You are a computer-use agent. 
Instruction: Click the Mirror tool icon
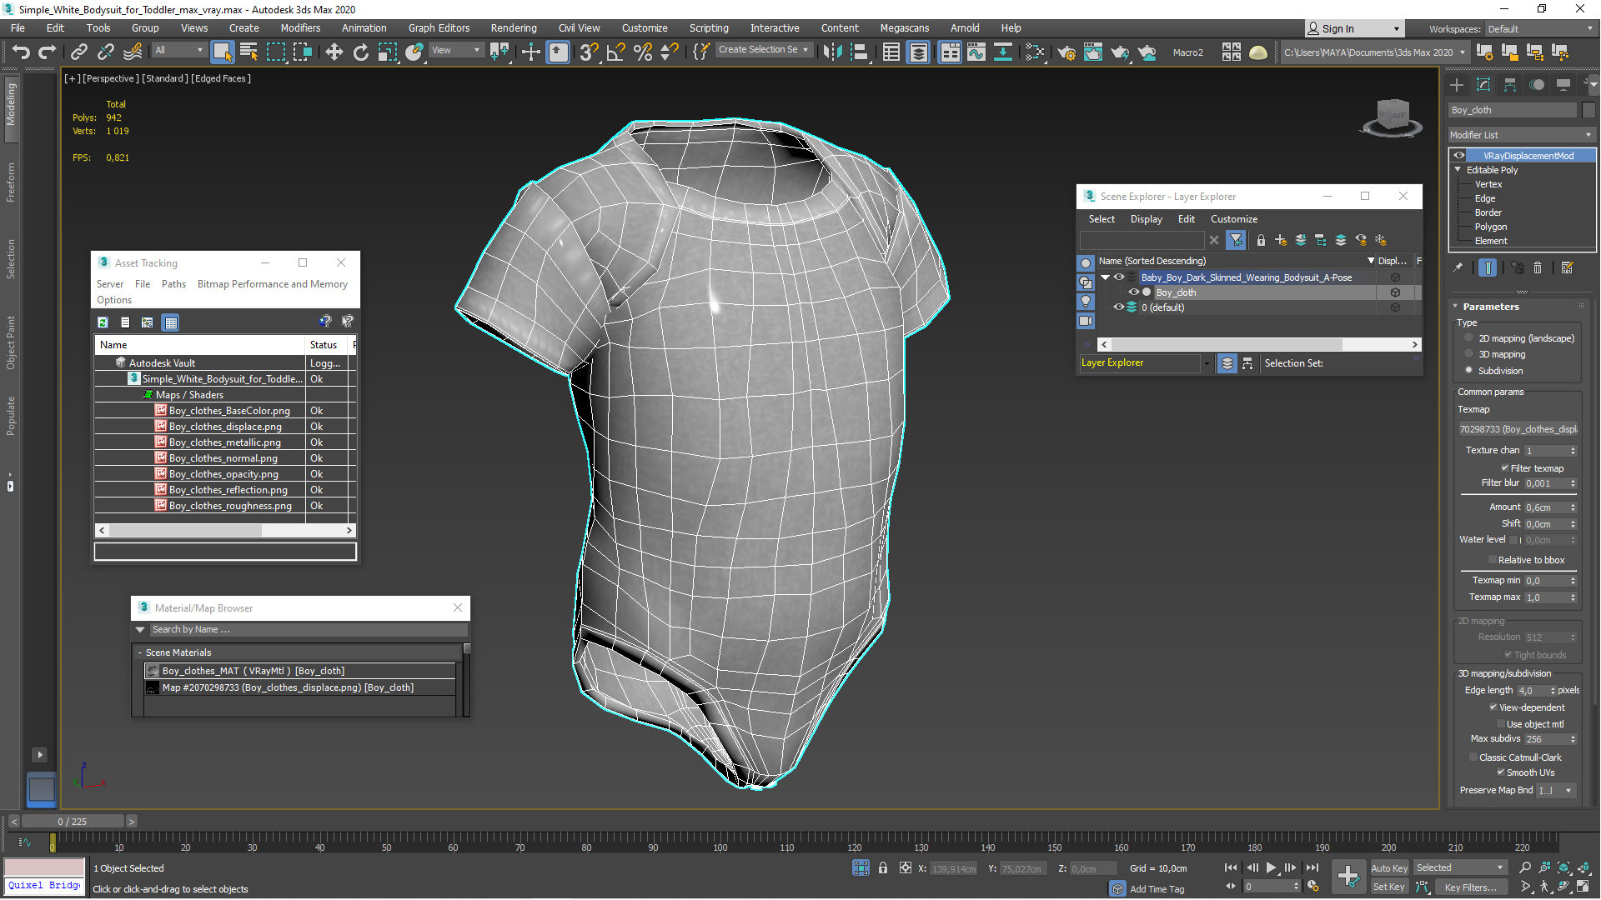pos(832,52)
